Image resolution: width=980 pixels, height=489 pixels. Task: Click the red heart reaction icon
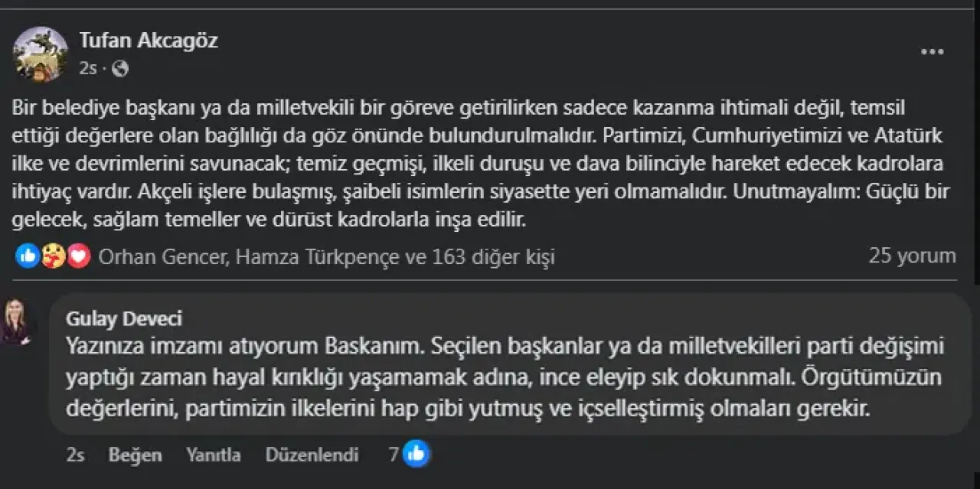[78, 256]
